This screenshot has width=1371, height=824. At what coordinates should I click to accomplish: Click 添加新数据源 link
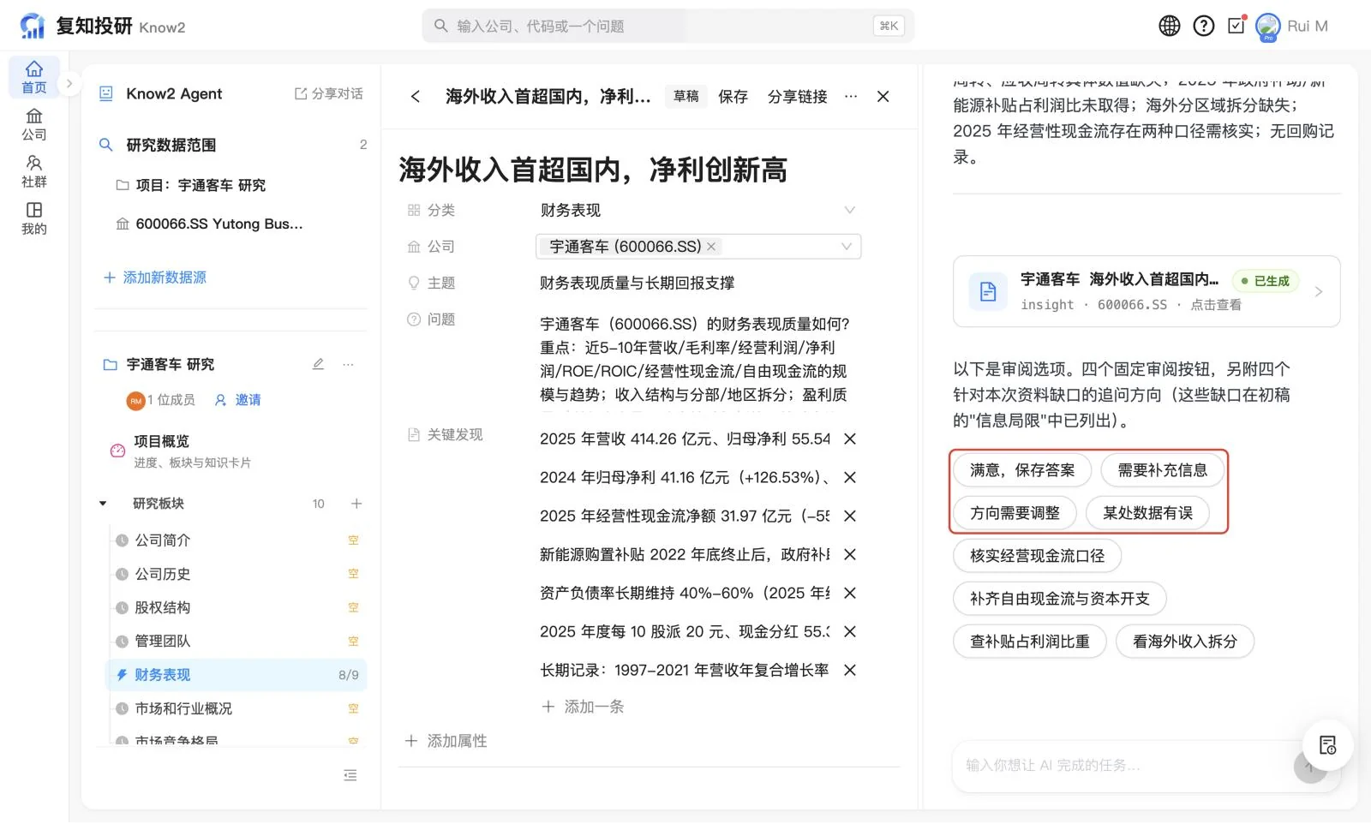[155, 278]
